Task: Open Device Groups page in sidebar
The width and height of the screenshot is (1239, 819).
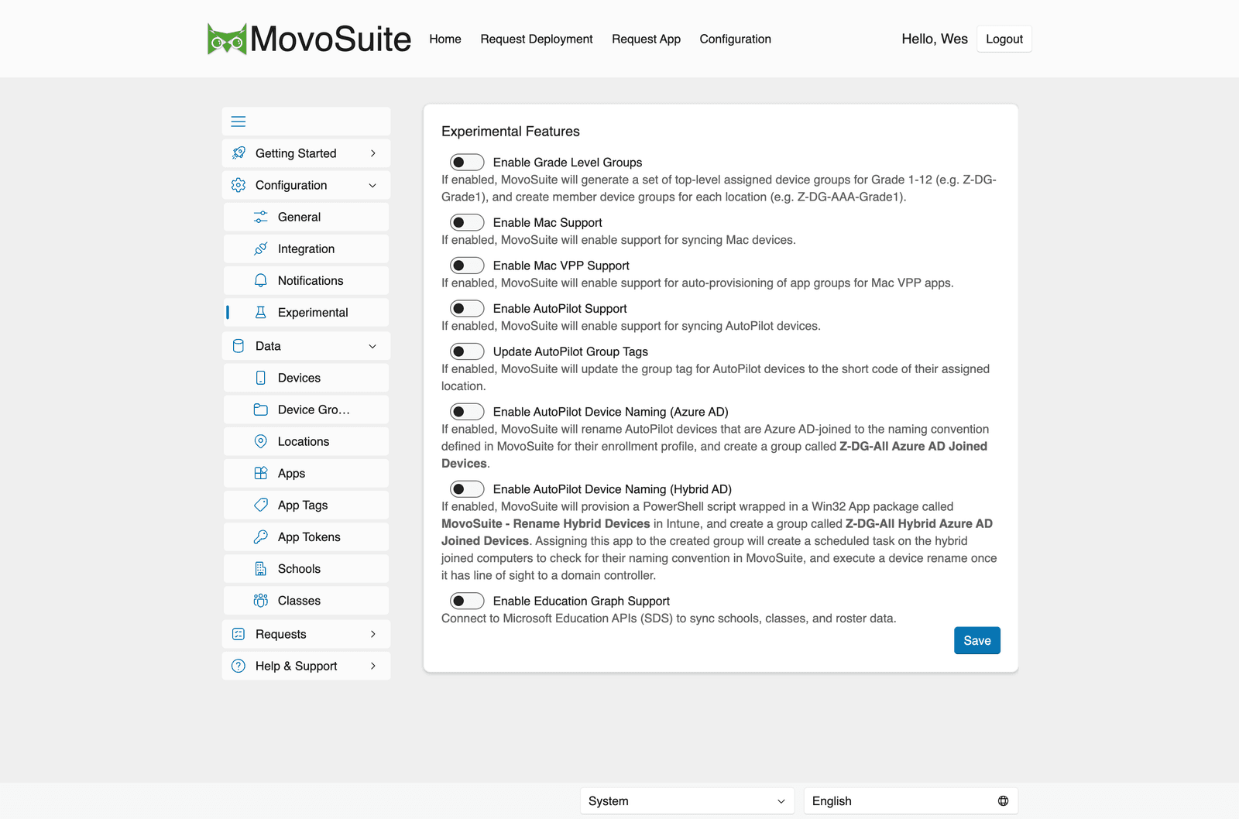Action: [306, 409]
